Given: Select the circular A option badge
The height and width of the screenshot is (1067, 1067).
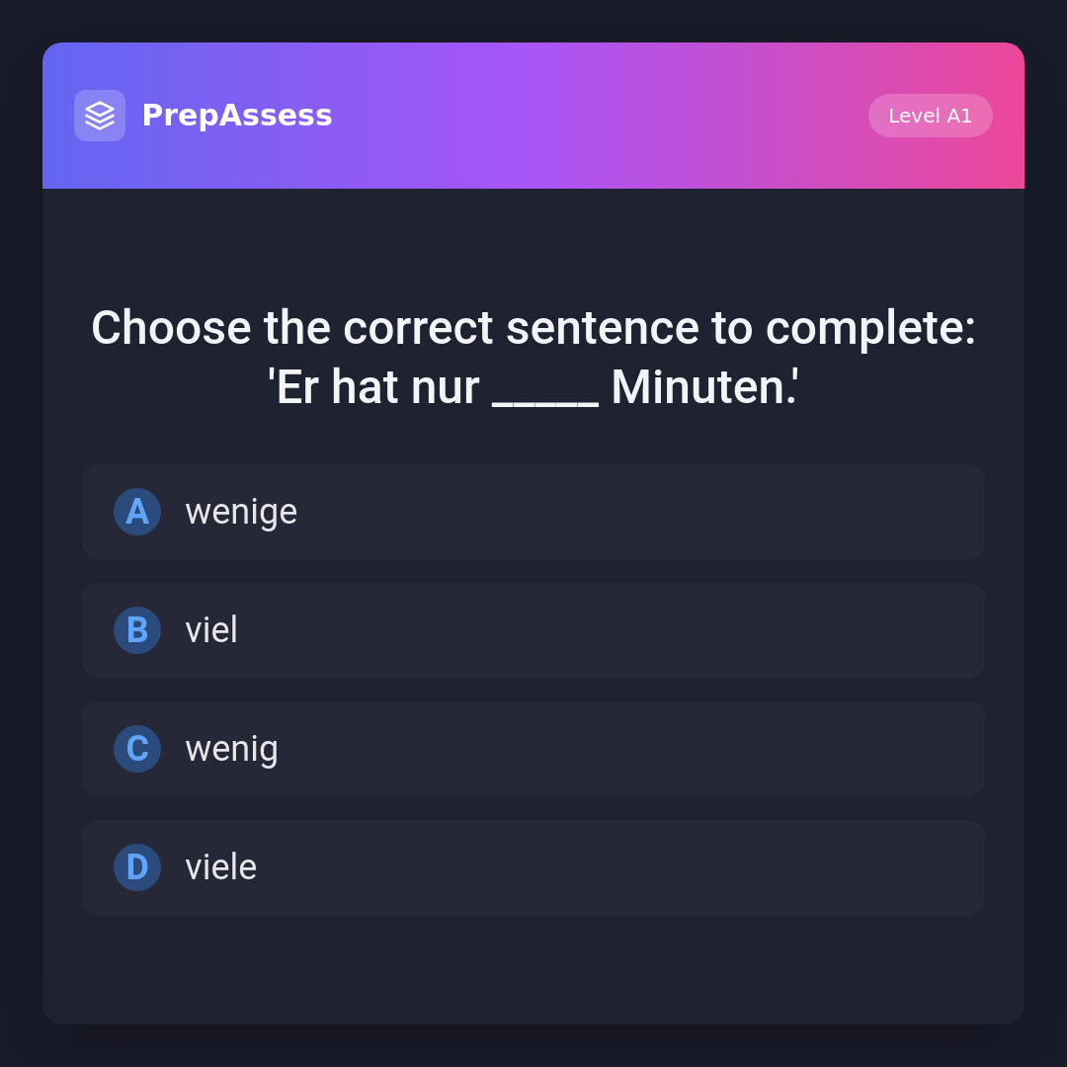Looking at the screenshot, I should (137, 512).
